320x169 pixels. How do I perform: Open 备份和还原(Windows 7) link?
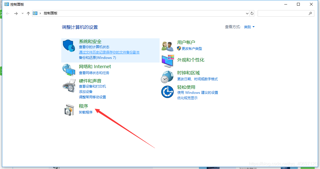(97, 58)
